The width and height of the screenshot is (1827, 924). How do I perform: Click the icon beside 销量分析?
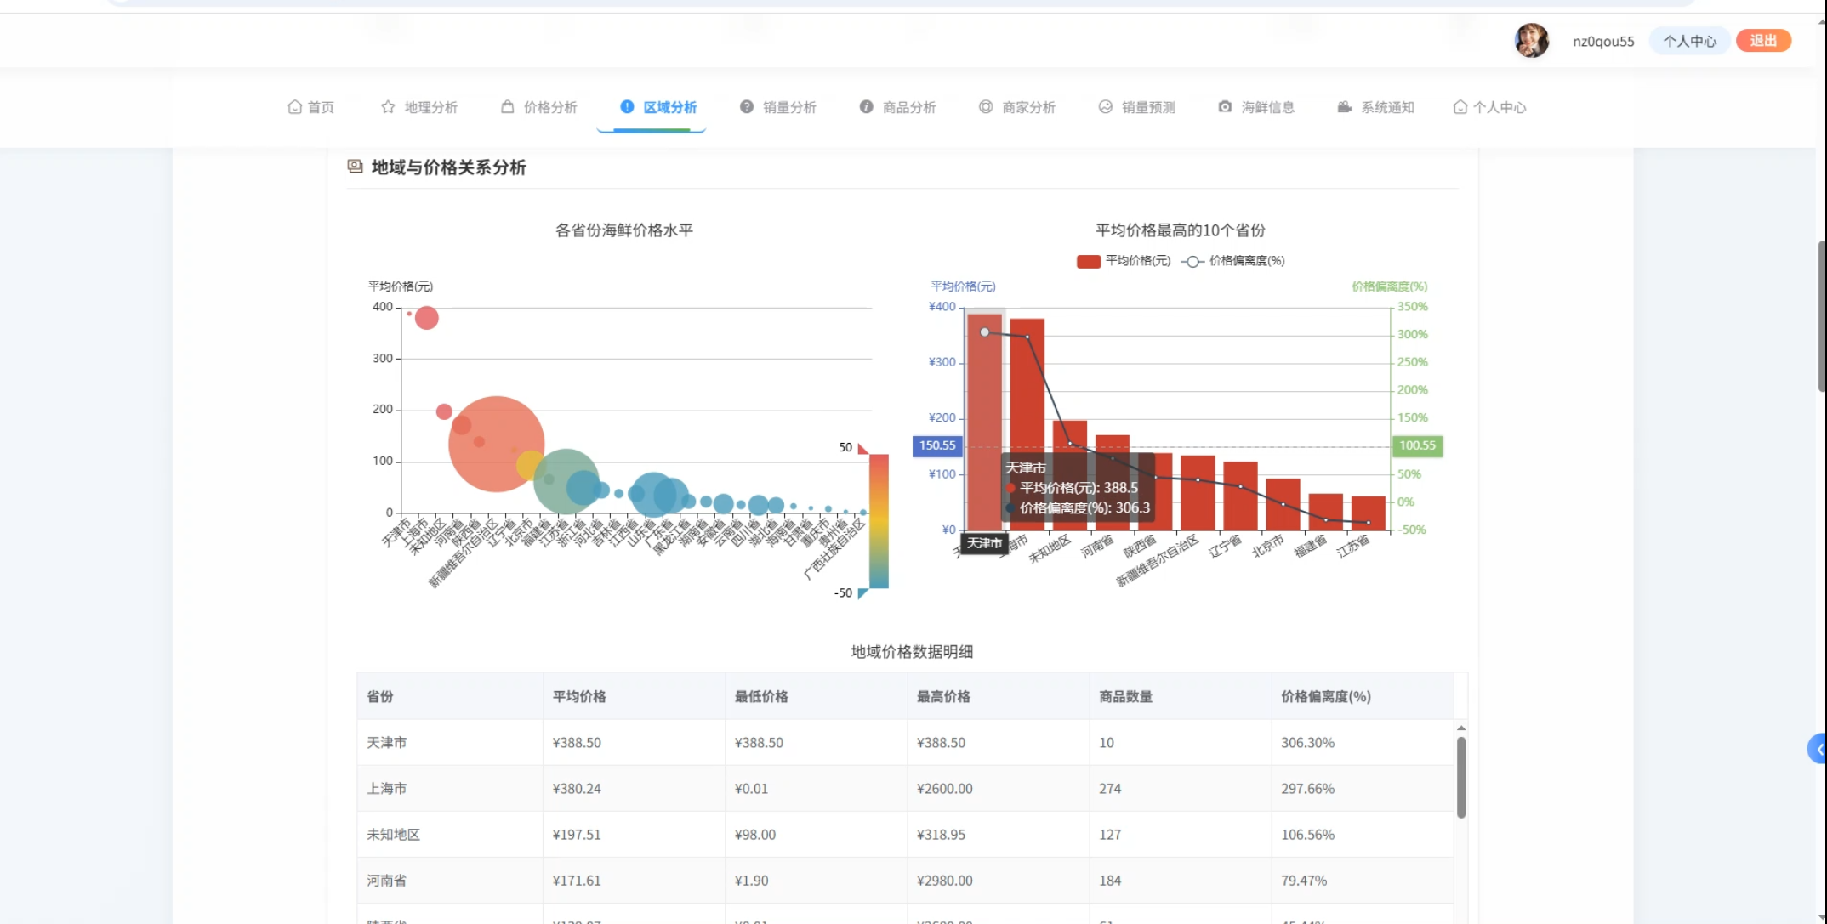tap(747, 106)
